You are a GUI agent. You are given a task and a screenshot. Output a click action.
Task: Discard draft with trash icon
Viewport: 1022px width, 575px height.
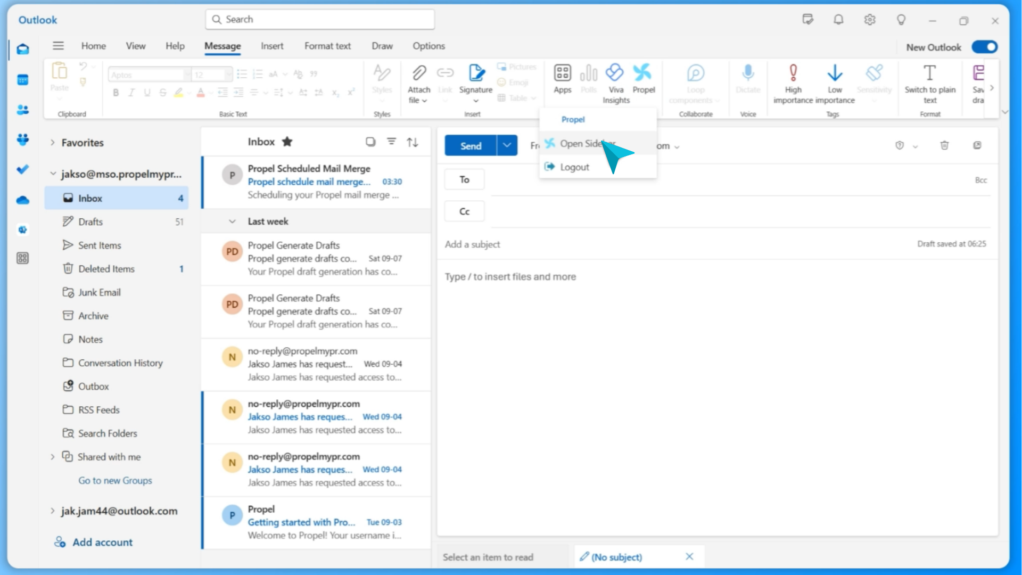(944, 145)
